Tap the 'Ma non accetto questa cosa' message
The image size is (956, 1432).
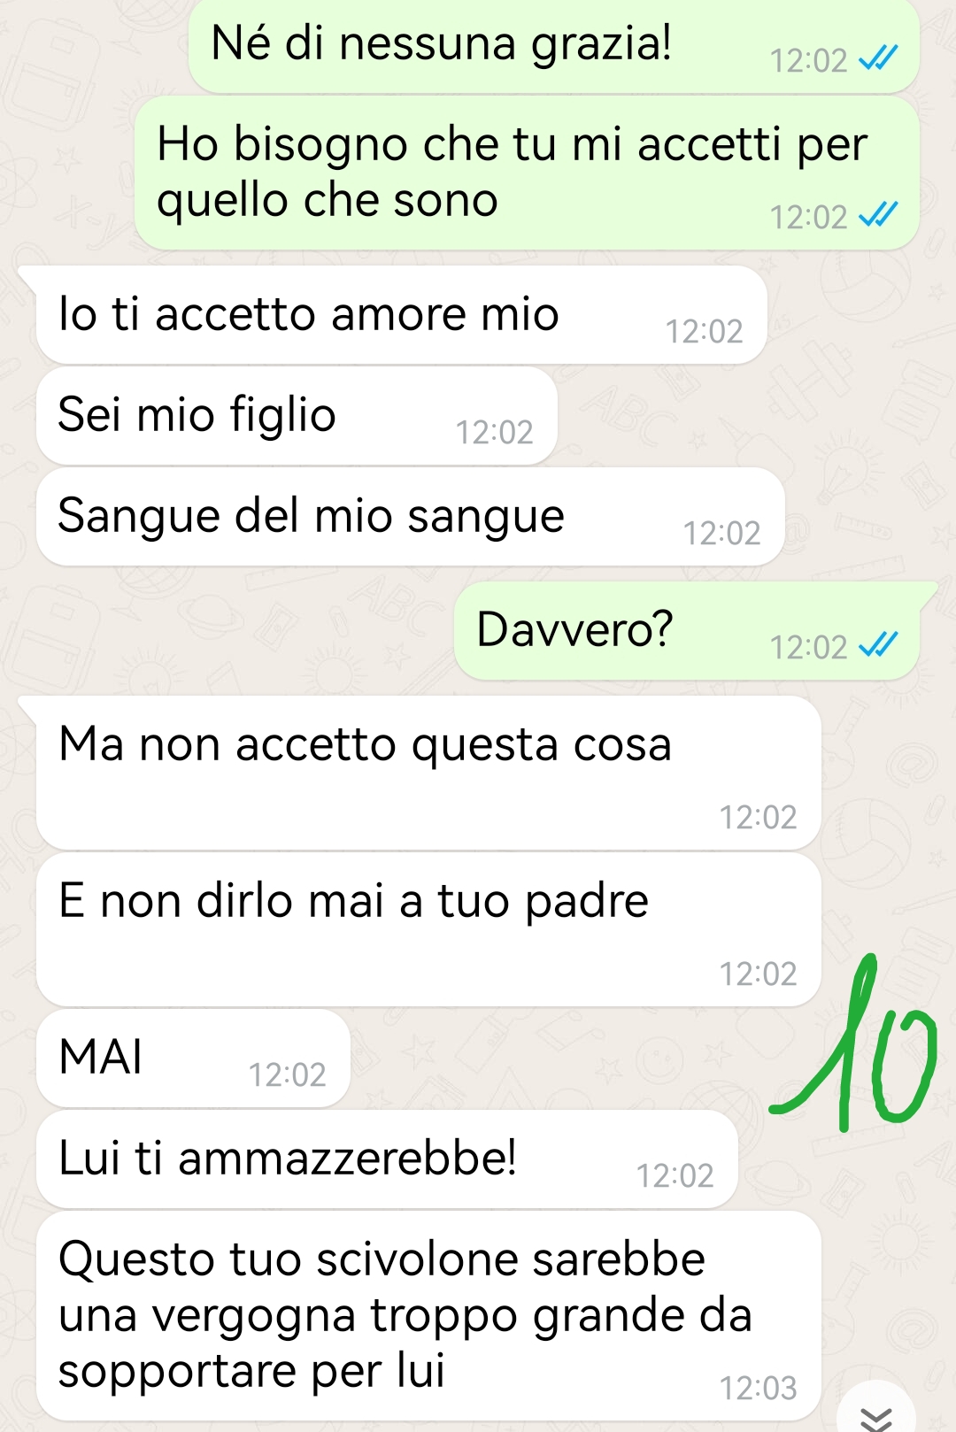tap(428, 773)
